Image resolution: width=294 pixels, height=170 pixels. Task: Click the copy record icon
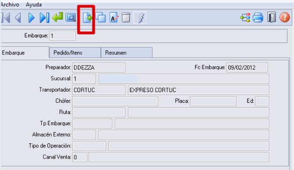pyautogui.click(x=100, y=17)
